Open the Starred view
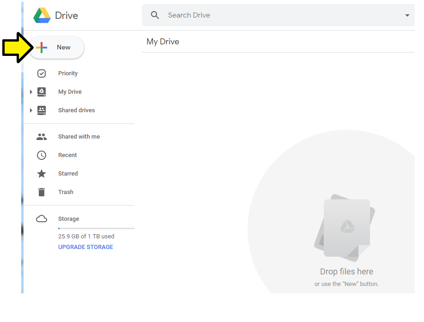 (68, 174)
